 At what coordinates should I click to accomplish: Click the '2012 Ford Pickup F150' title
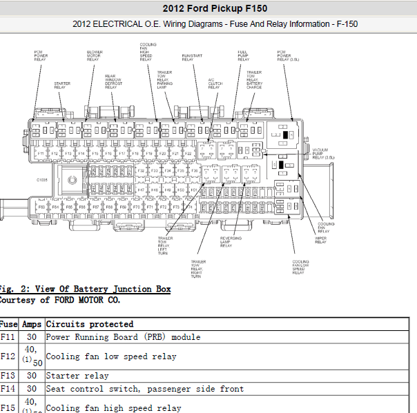[x=215, y=8]
